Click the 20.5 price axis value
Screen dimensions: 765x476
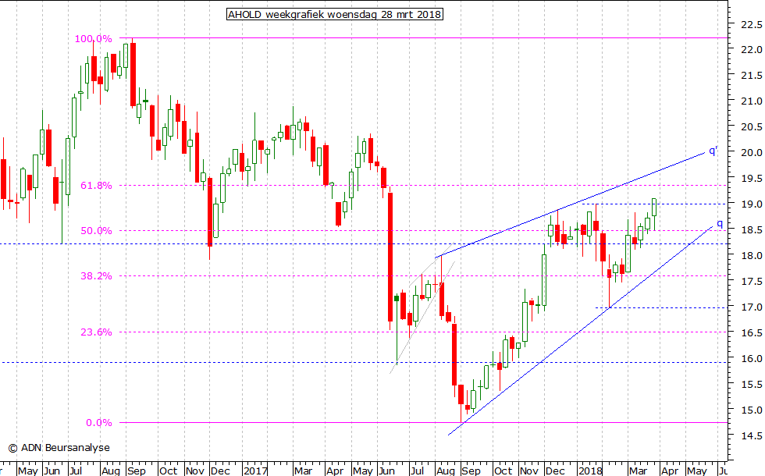coord(751,126)
